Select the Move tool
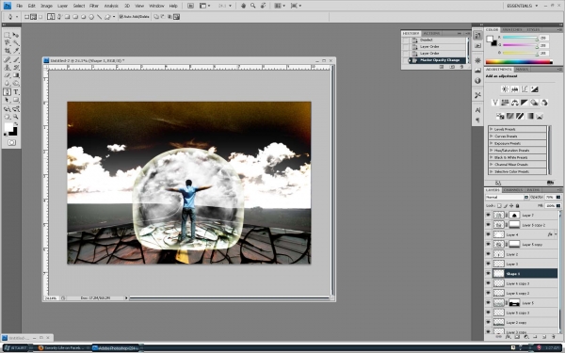The height and width of the screenshot is (353, 565). (x=15, y=36)
